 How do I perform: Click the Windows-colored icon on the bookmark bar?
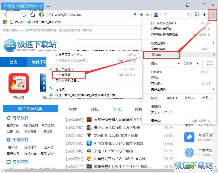5,22
